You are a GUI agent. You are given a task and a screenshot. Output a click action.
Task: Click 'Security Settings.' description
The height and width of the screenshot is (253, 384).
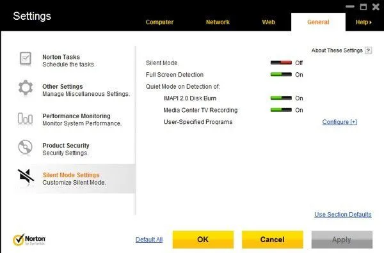tap(65, 153)
